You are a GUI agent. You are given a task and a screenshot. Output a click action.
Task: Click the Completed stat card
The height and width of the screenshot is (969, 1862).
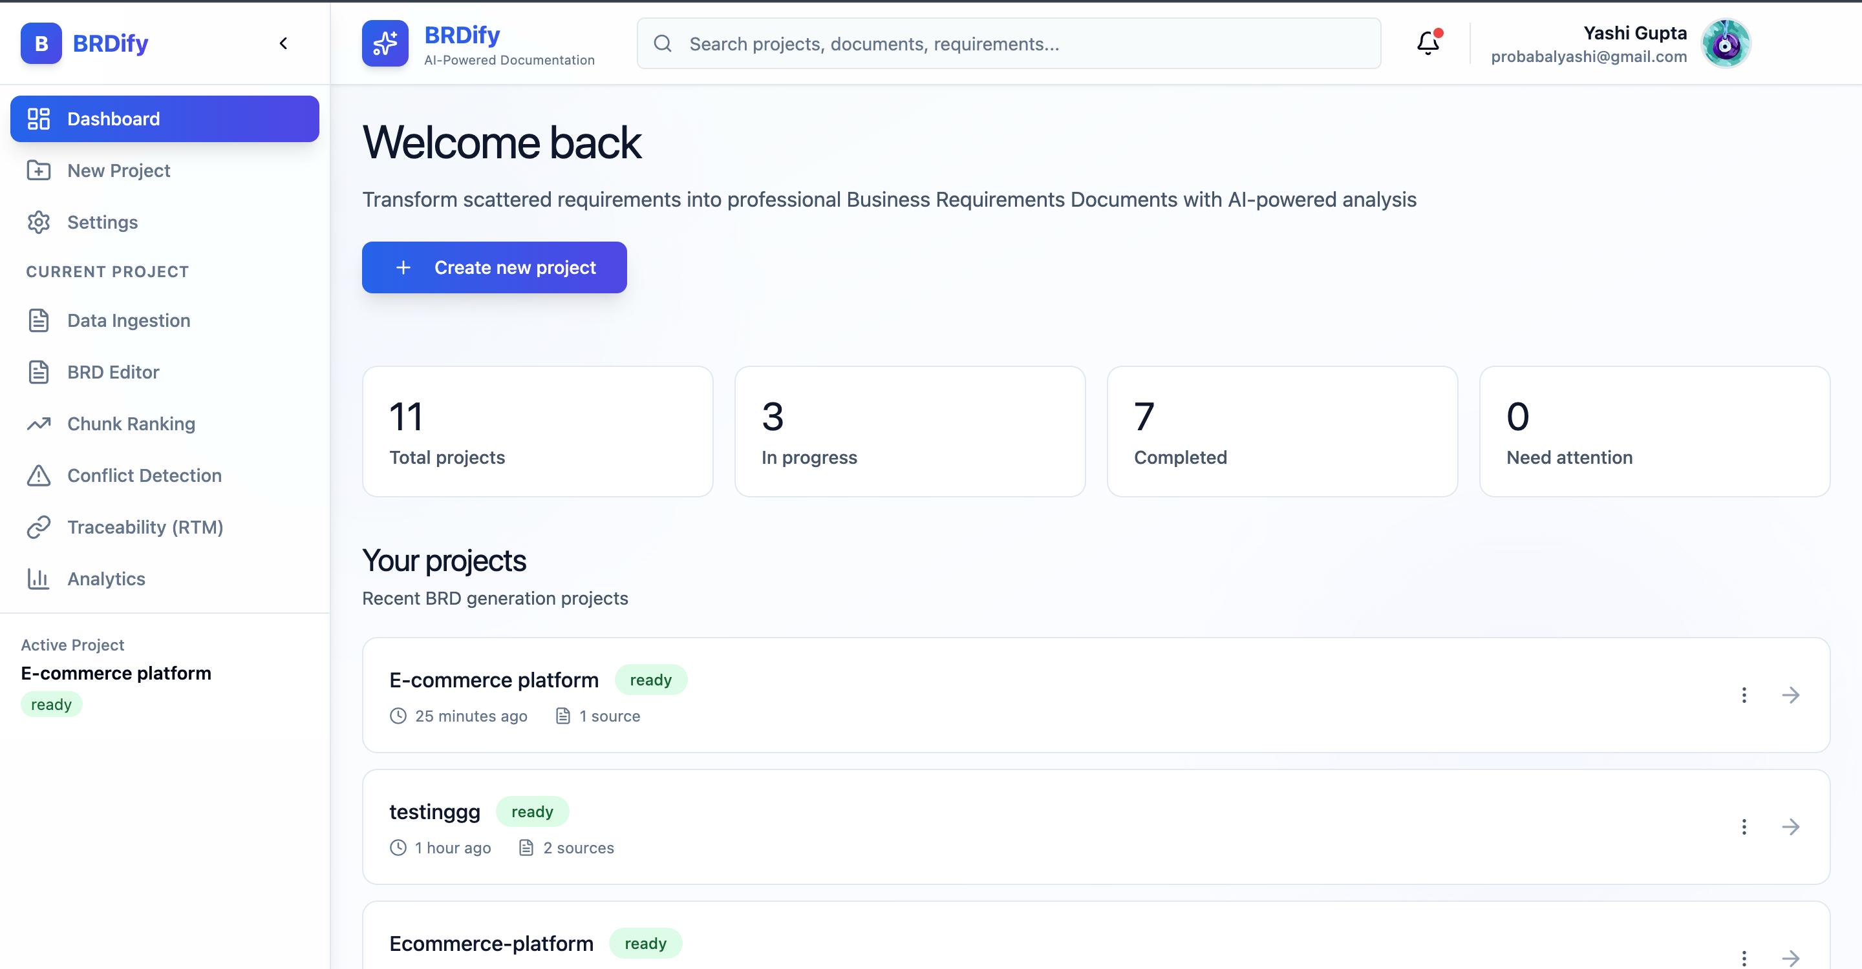1282,432
